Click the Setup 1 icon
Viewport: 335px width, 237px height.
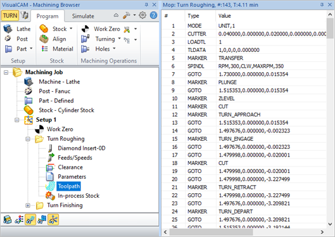[x=28, y=120]
